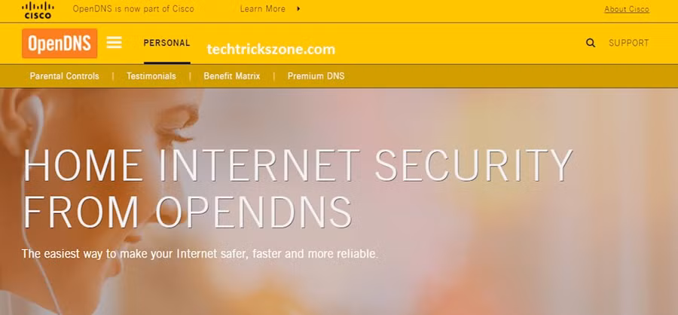Viewport: 678px width, 315px height.
Task: Click the 'FROM OPENDNS' headline line
Action: click(188, 212)
